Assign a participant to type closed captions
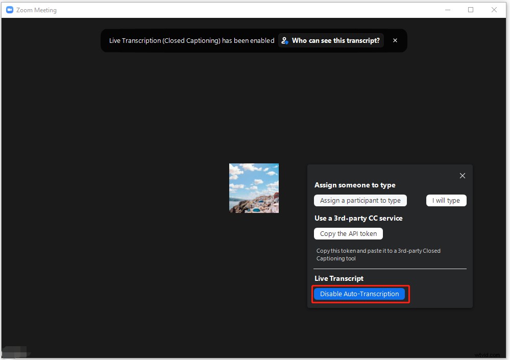 coord(360,200)
